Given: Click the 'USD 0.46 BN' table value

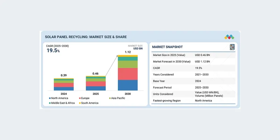Looking at the screenshot, I should (x=202, y=55).
